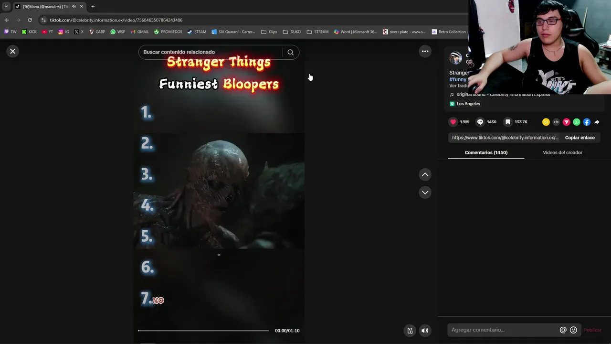Open the TW bookmark

pyautogui.click(x=10, y=32)
